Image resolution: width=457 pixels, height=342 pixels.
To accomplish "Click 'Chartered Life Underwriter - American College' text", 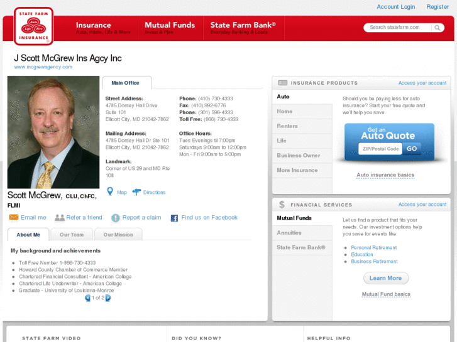I will (70, 284).
